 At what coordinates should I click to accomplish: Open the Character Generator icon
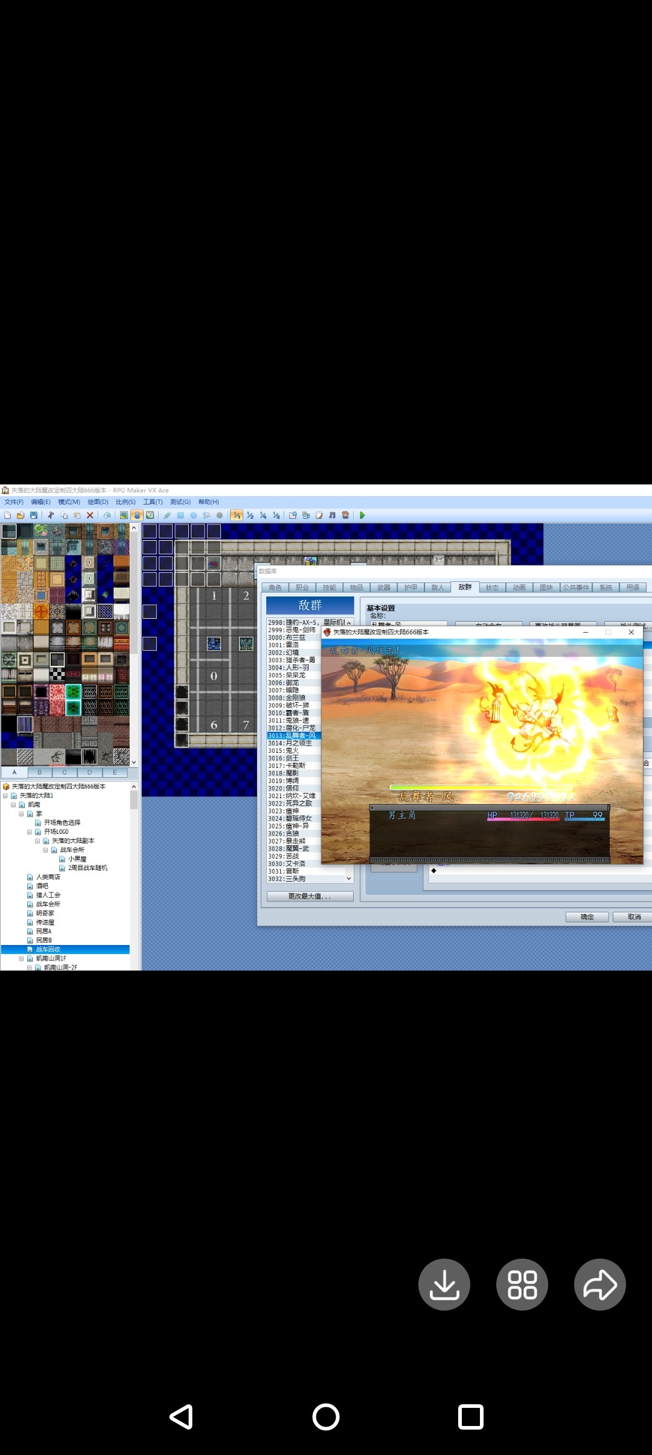[x=345, y=515]
